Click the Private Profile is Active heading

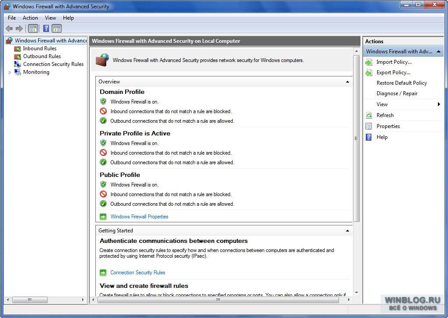(135, 134)
